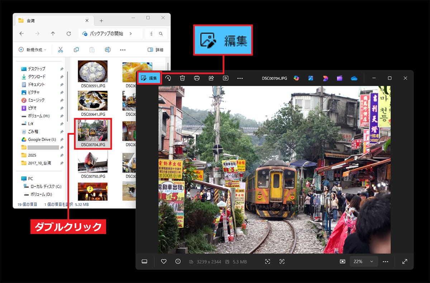Open ミュージック in the navigation pane

(36, 100)
